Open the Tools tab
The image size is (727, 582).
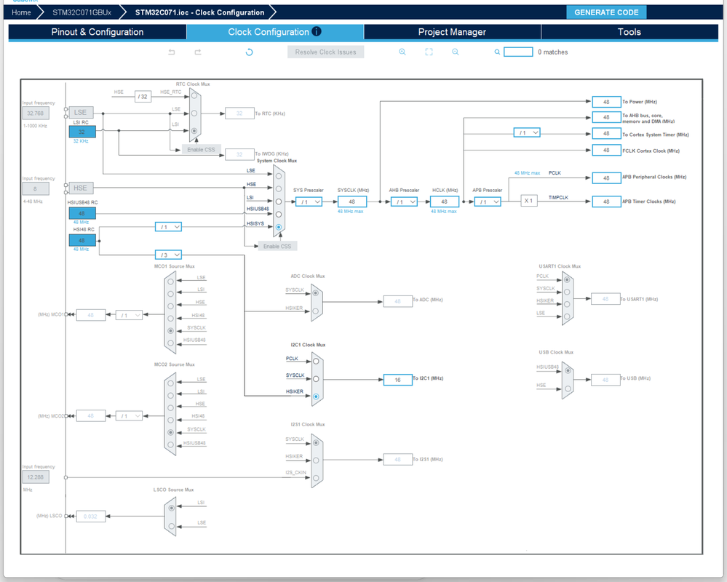[629, 32]
